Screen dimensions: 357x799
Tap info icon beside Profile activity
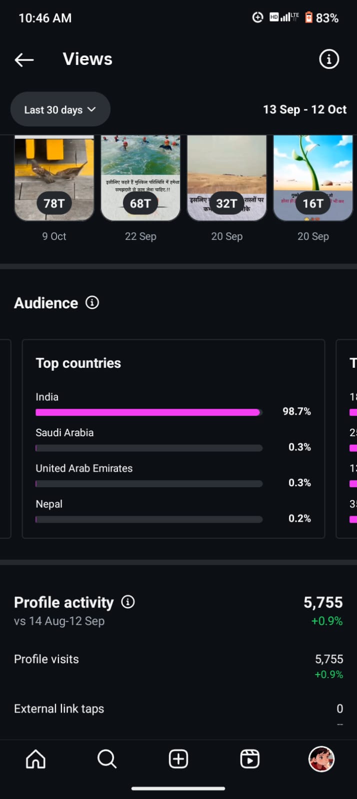[128, 602]
